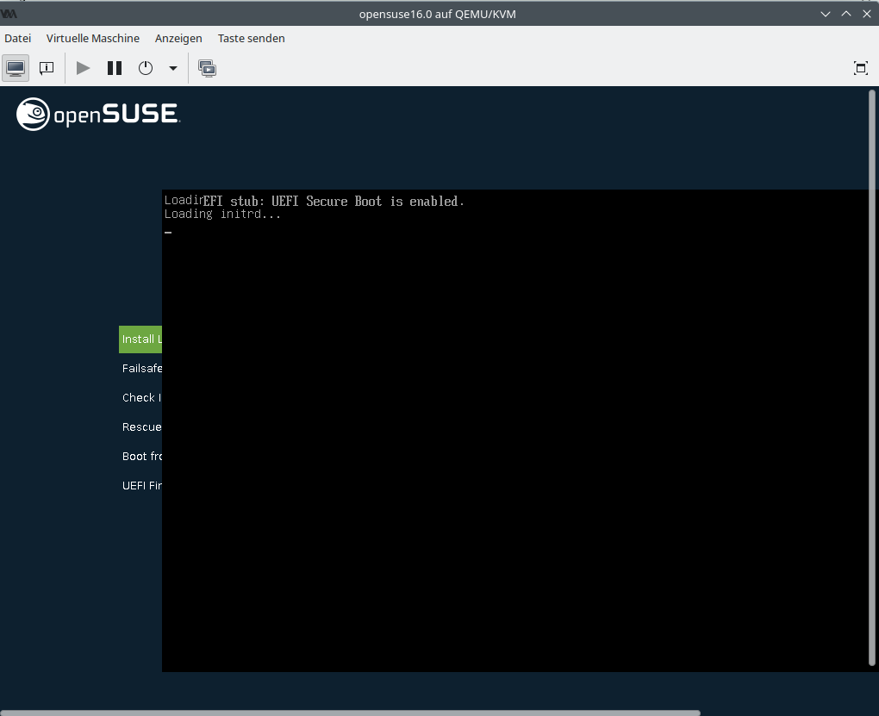This screenshot has height=716, width=879.
Task: Show the graphical console view
Action: point(16,68)
